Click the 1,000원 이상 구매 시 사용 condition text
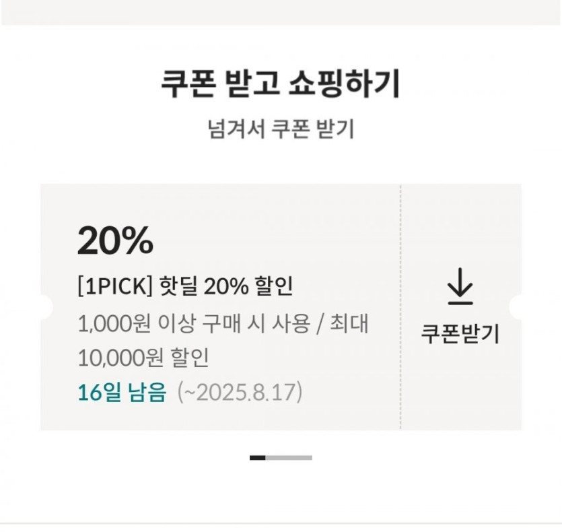The width and height of the screenshot is (562, 532). click(194, 324)
